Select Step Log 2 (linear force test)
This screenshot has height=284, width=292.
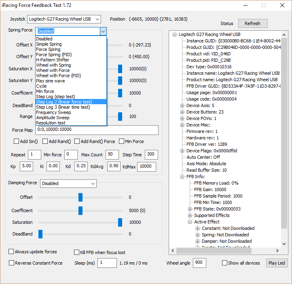[71, 102]
